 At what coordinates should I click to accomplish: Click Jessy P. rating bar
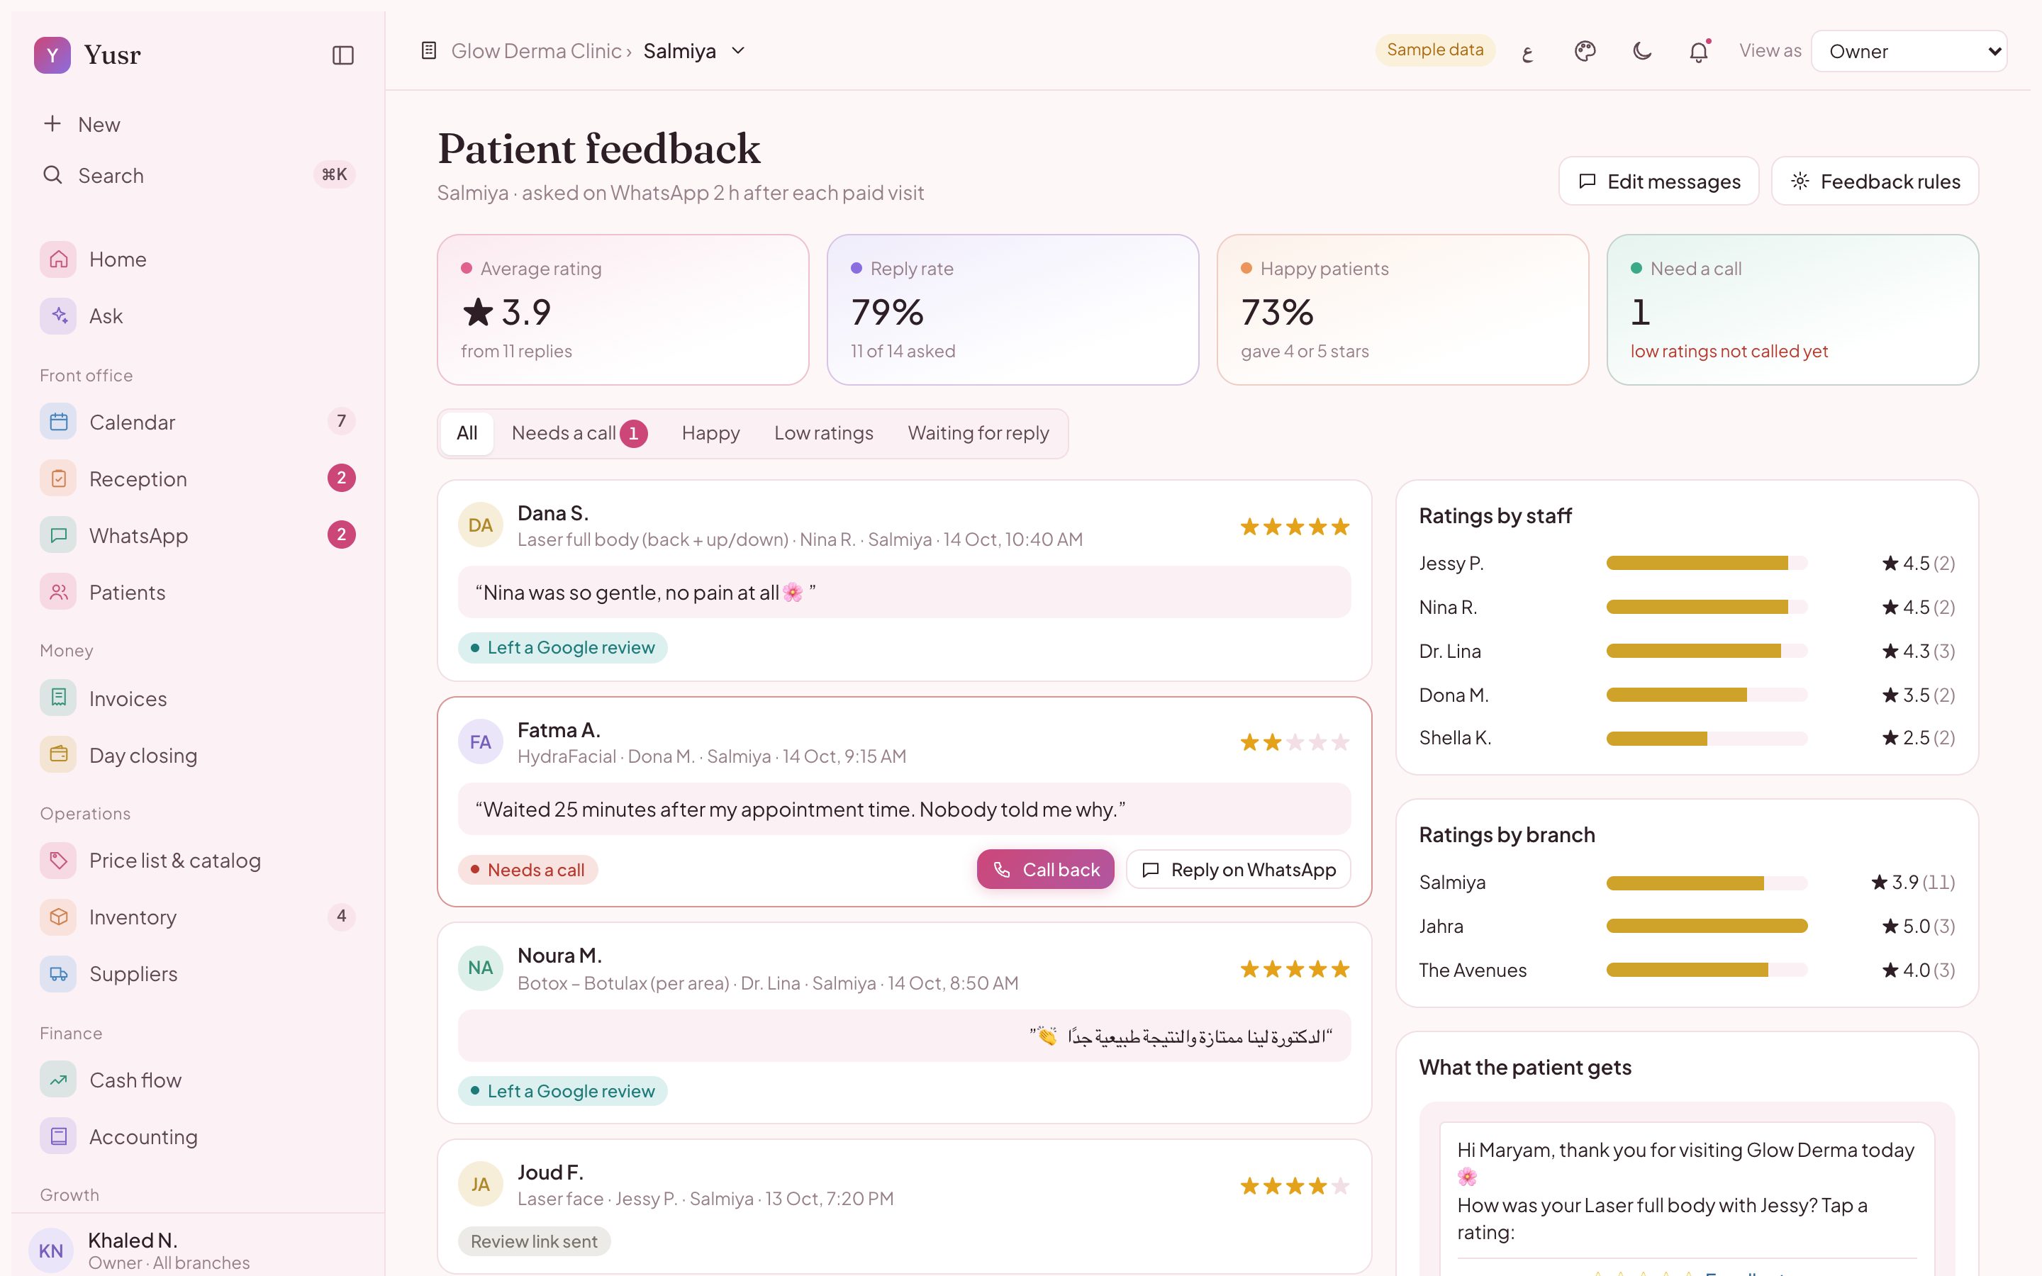1707,563
